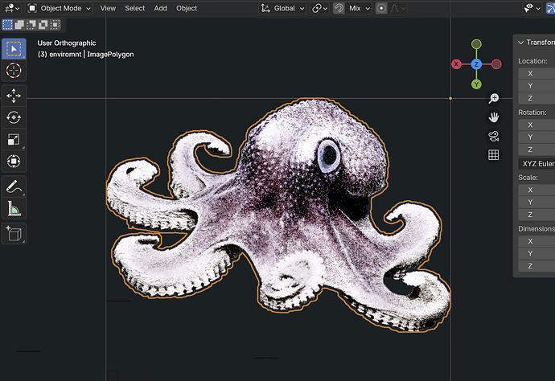Open the selectability and visibility dropdown

coord(532,8)
